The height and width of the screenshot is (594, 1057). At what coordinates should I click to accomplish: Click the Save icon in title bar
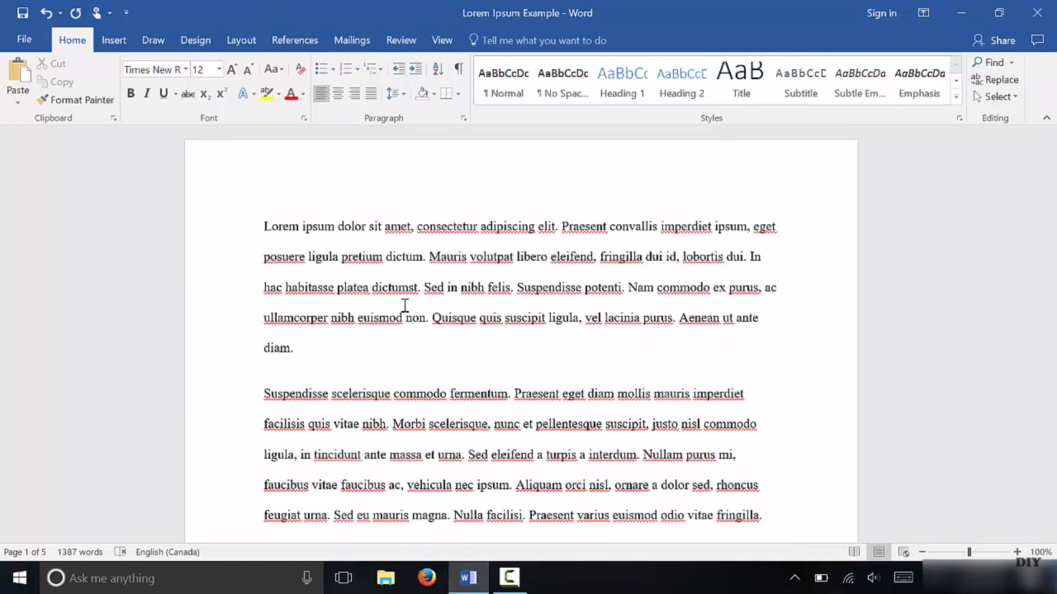[22, 13]
